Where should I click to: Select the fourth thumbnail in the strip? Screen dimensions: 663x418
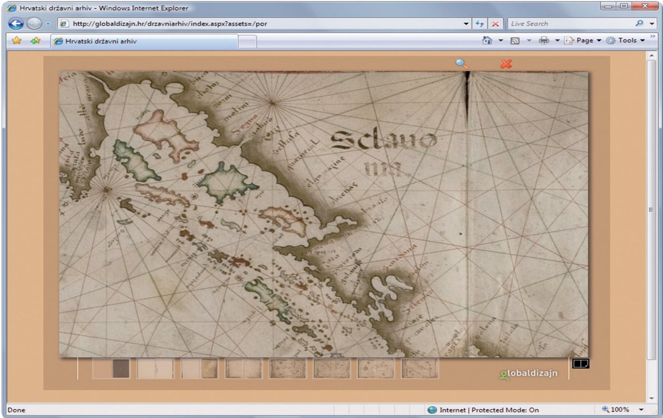point(243,368)
